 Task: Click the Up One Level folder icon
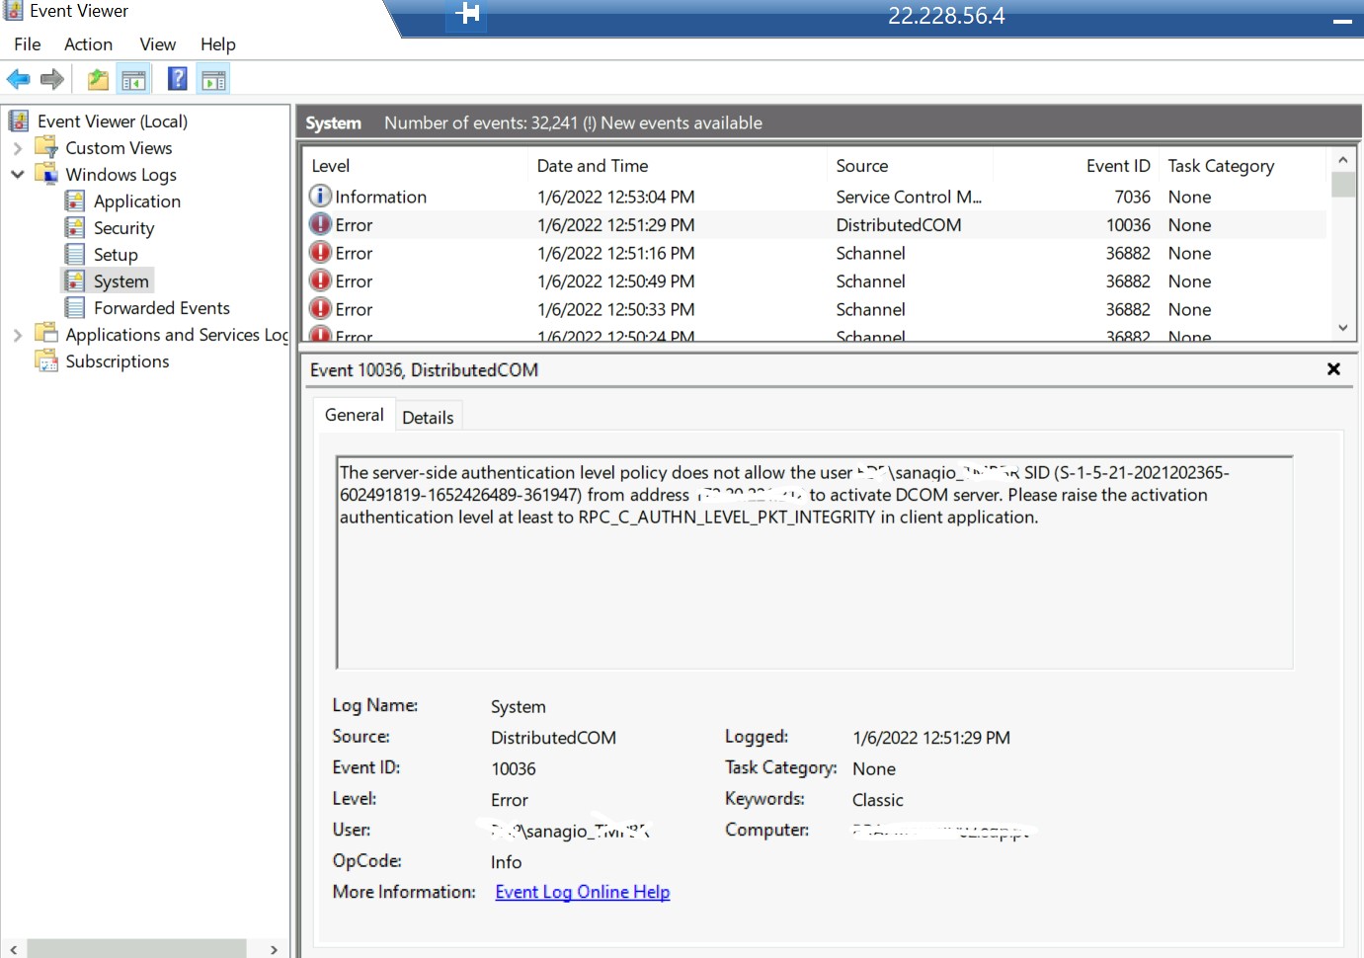click(98, 79)
